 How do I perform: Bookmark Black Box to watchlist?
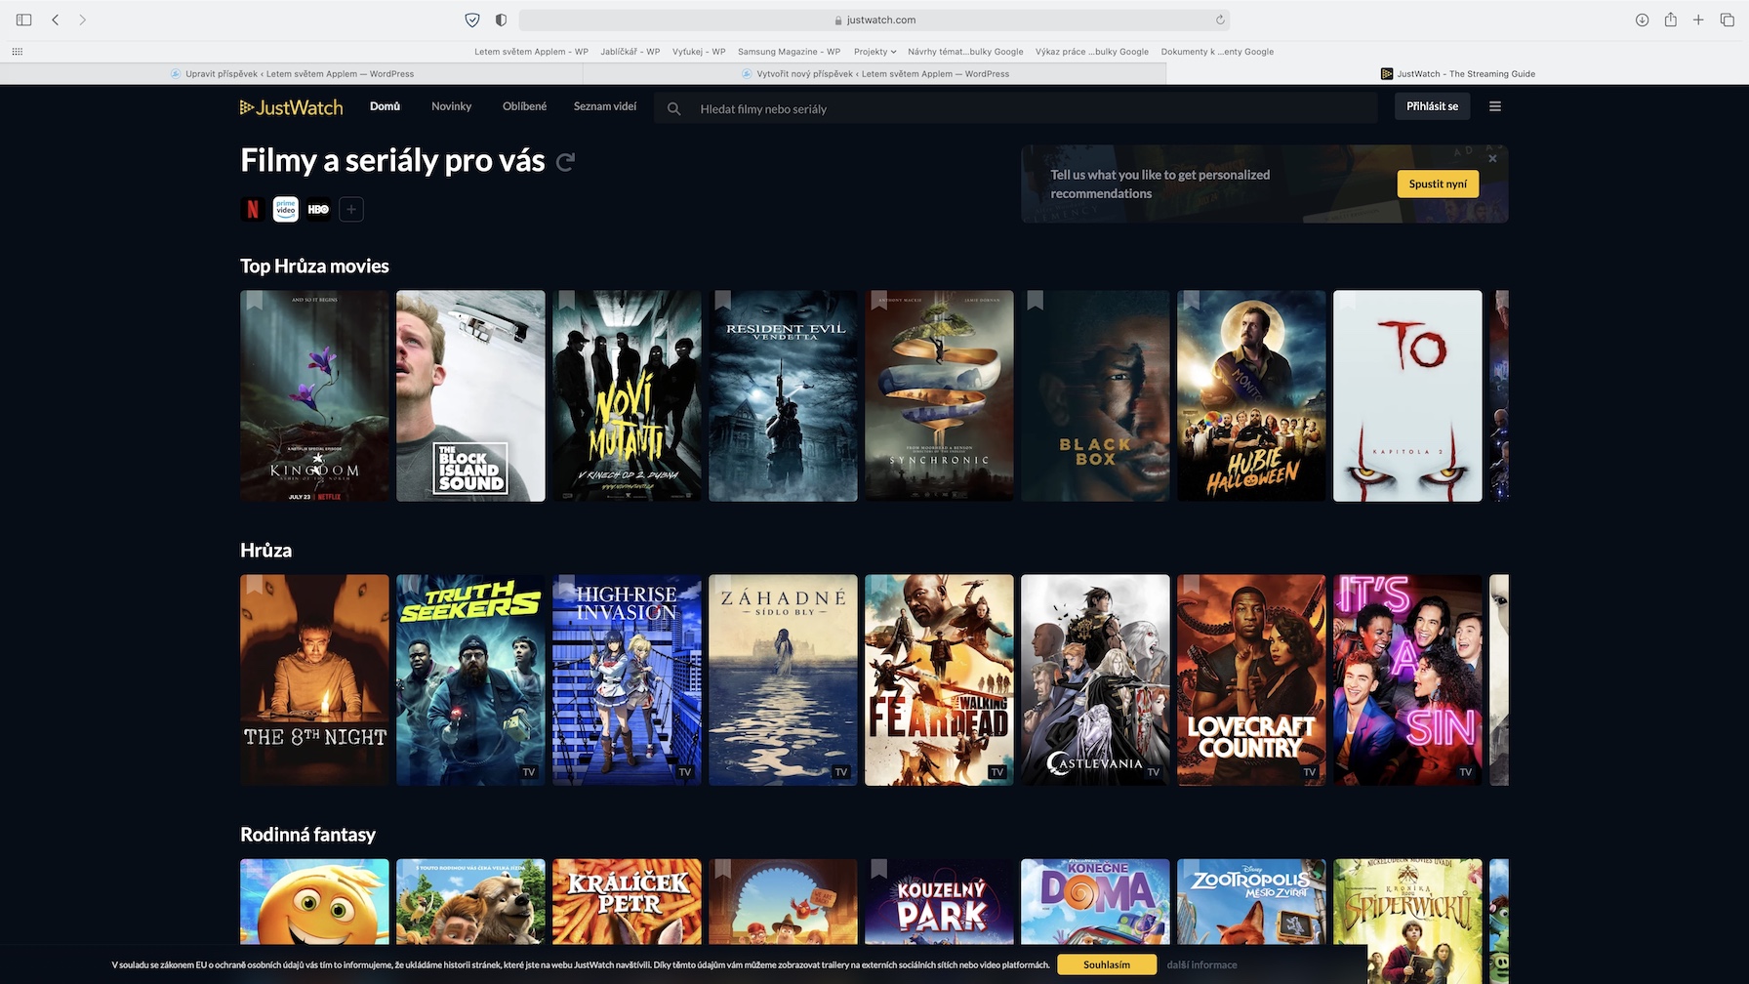tap(1036, 301)
